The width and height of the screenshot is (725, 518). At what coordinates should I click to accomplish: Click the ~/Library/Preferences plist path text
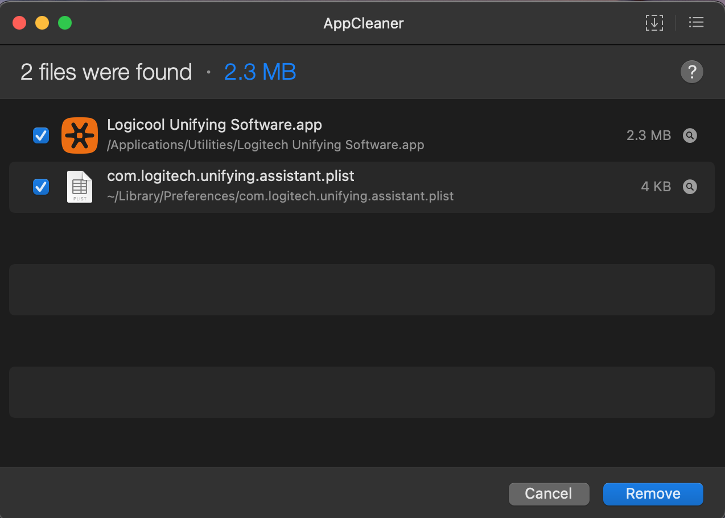coord(281,196)
